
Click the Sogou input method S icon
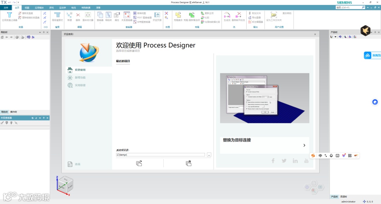(x=313, y=156)
